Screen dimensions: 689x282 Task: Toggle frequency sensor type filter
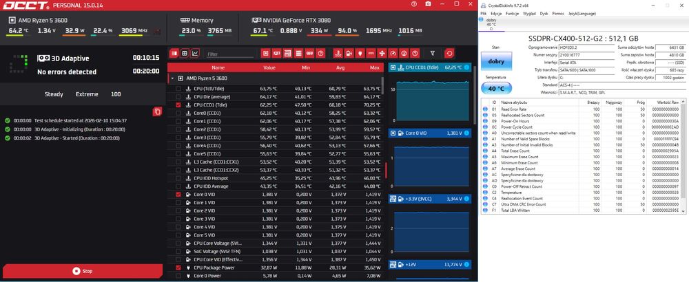pyautogui.click(x=371, y=53)
